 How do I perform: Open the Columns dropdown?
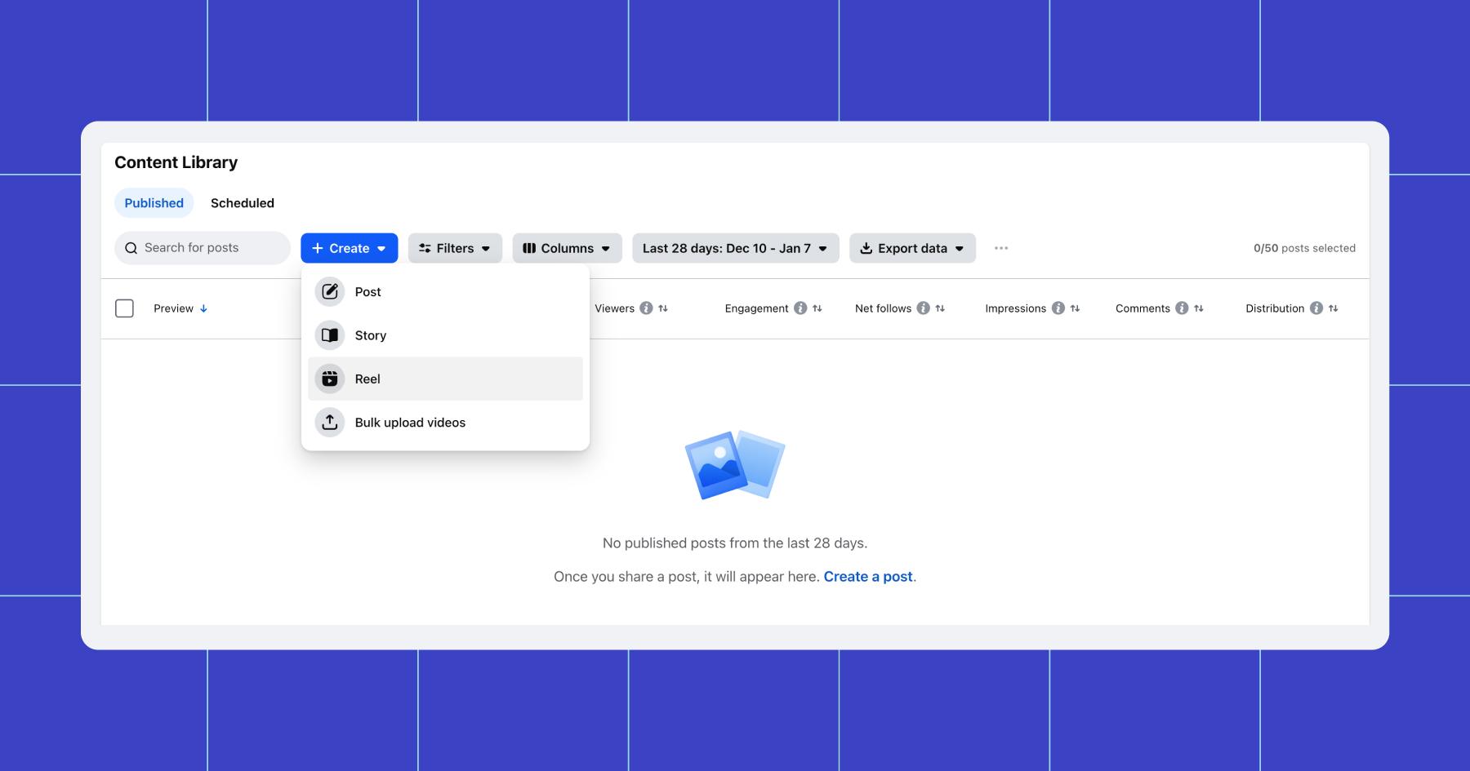(x=567, y=248)
